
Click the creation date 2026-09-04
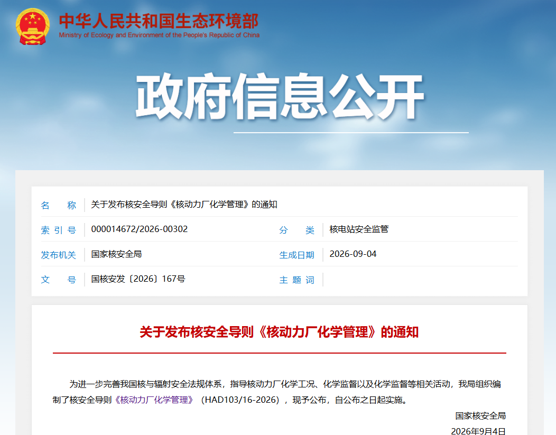point(353,254)
